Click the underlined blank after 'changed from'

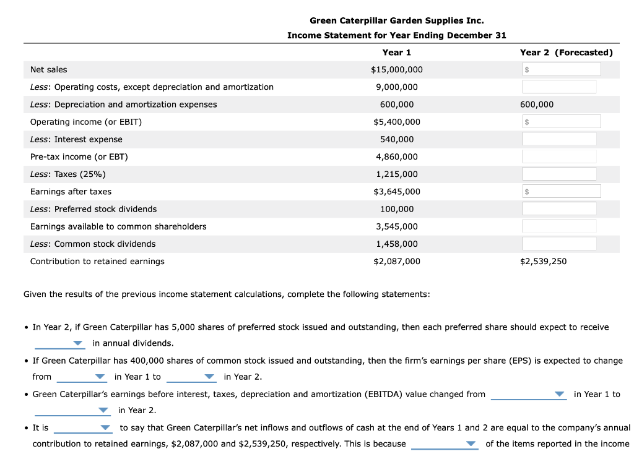pyautogui.click(x=529, y=394)
